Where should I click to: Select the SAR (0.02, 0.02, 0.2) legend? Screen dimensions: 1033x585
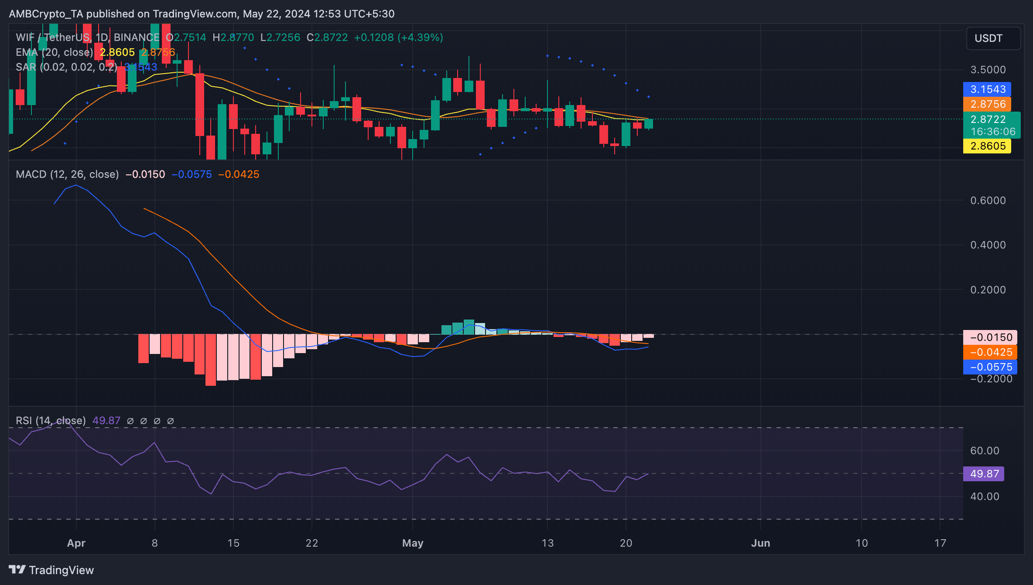pos(67,67)
